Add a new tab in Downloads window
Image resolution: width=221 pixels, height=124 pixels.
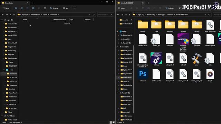[33, 3]
